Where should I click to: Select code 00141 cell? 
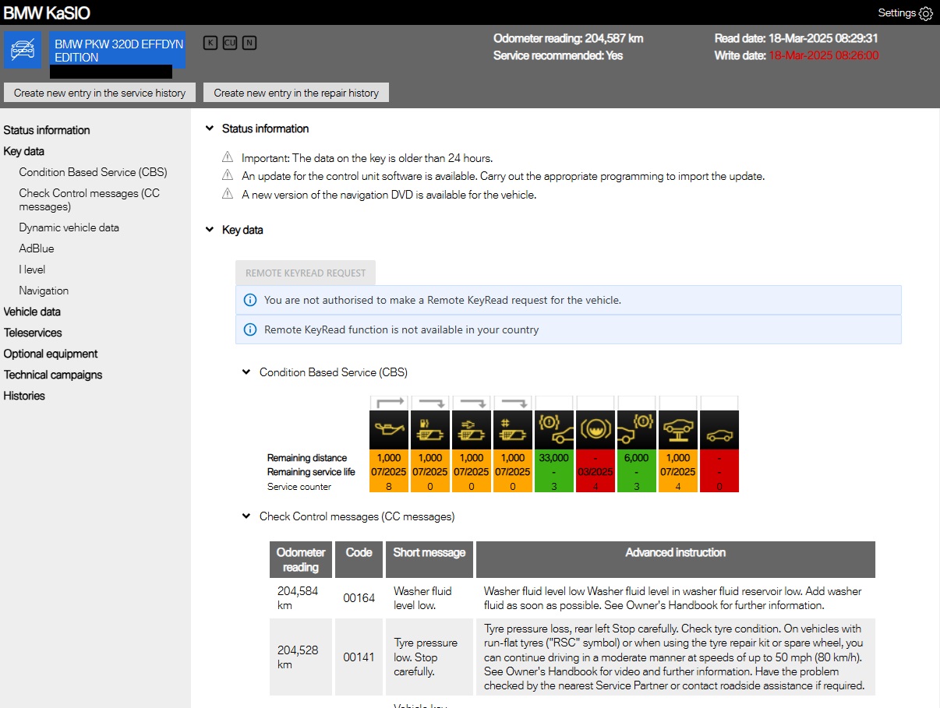tap(359, 657)
